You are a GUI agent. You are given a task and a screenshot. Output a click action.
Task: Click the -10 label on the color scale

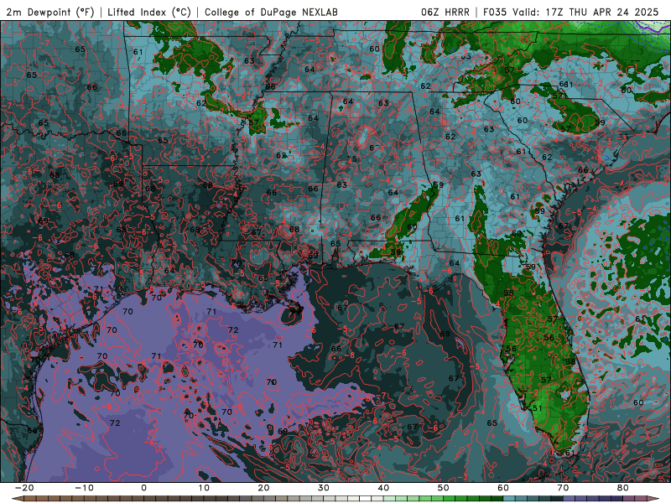(x=84, y=488)
